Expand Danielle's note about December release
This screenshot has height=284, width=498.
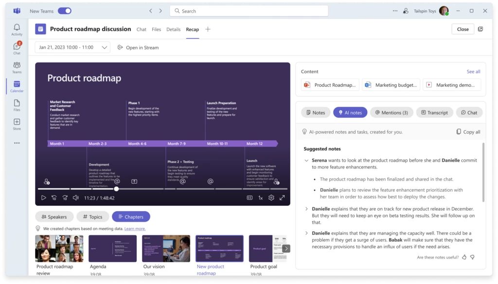pos(305,209)
